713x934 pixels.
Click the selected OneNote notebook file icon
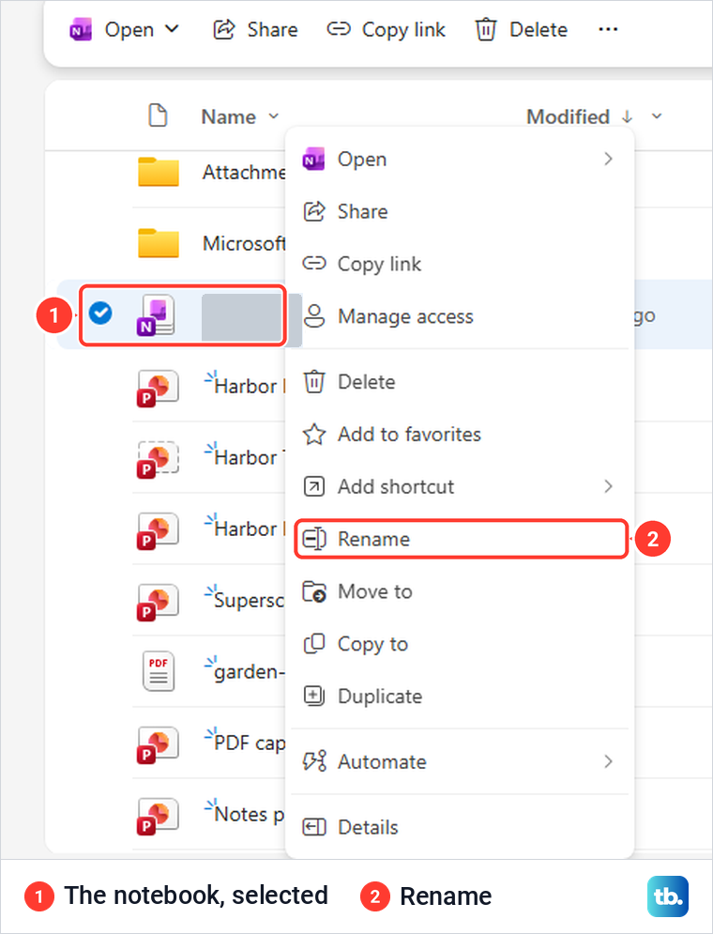pyautogui.click(x=156, y=315)
